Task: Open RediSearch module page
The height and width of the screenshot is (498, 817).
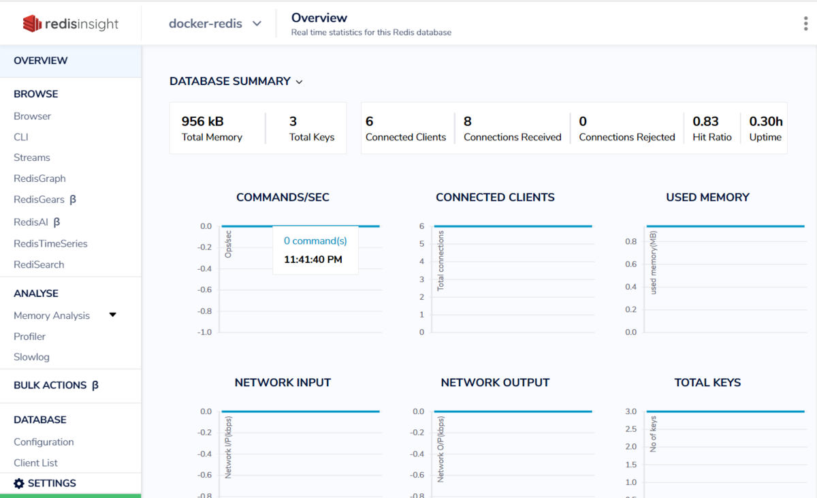Action: pos(39,264)
